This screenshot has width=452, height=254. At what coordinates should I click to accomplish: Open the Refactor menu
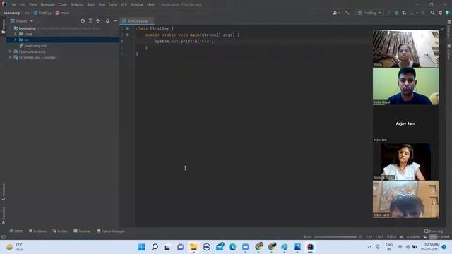(x=77, y=5)
